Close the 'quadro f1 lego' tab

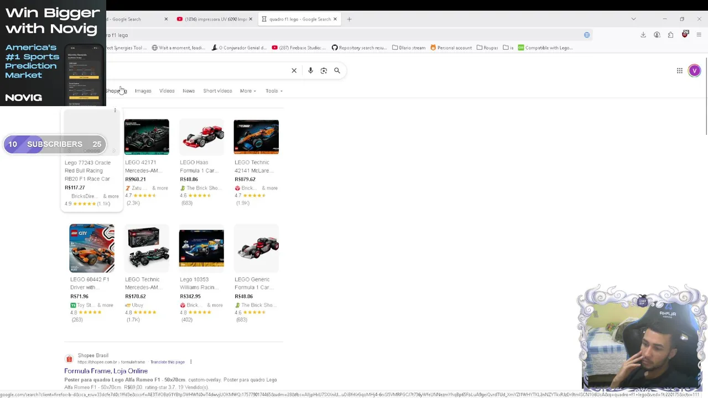(335, 19)
